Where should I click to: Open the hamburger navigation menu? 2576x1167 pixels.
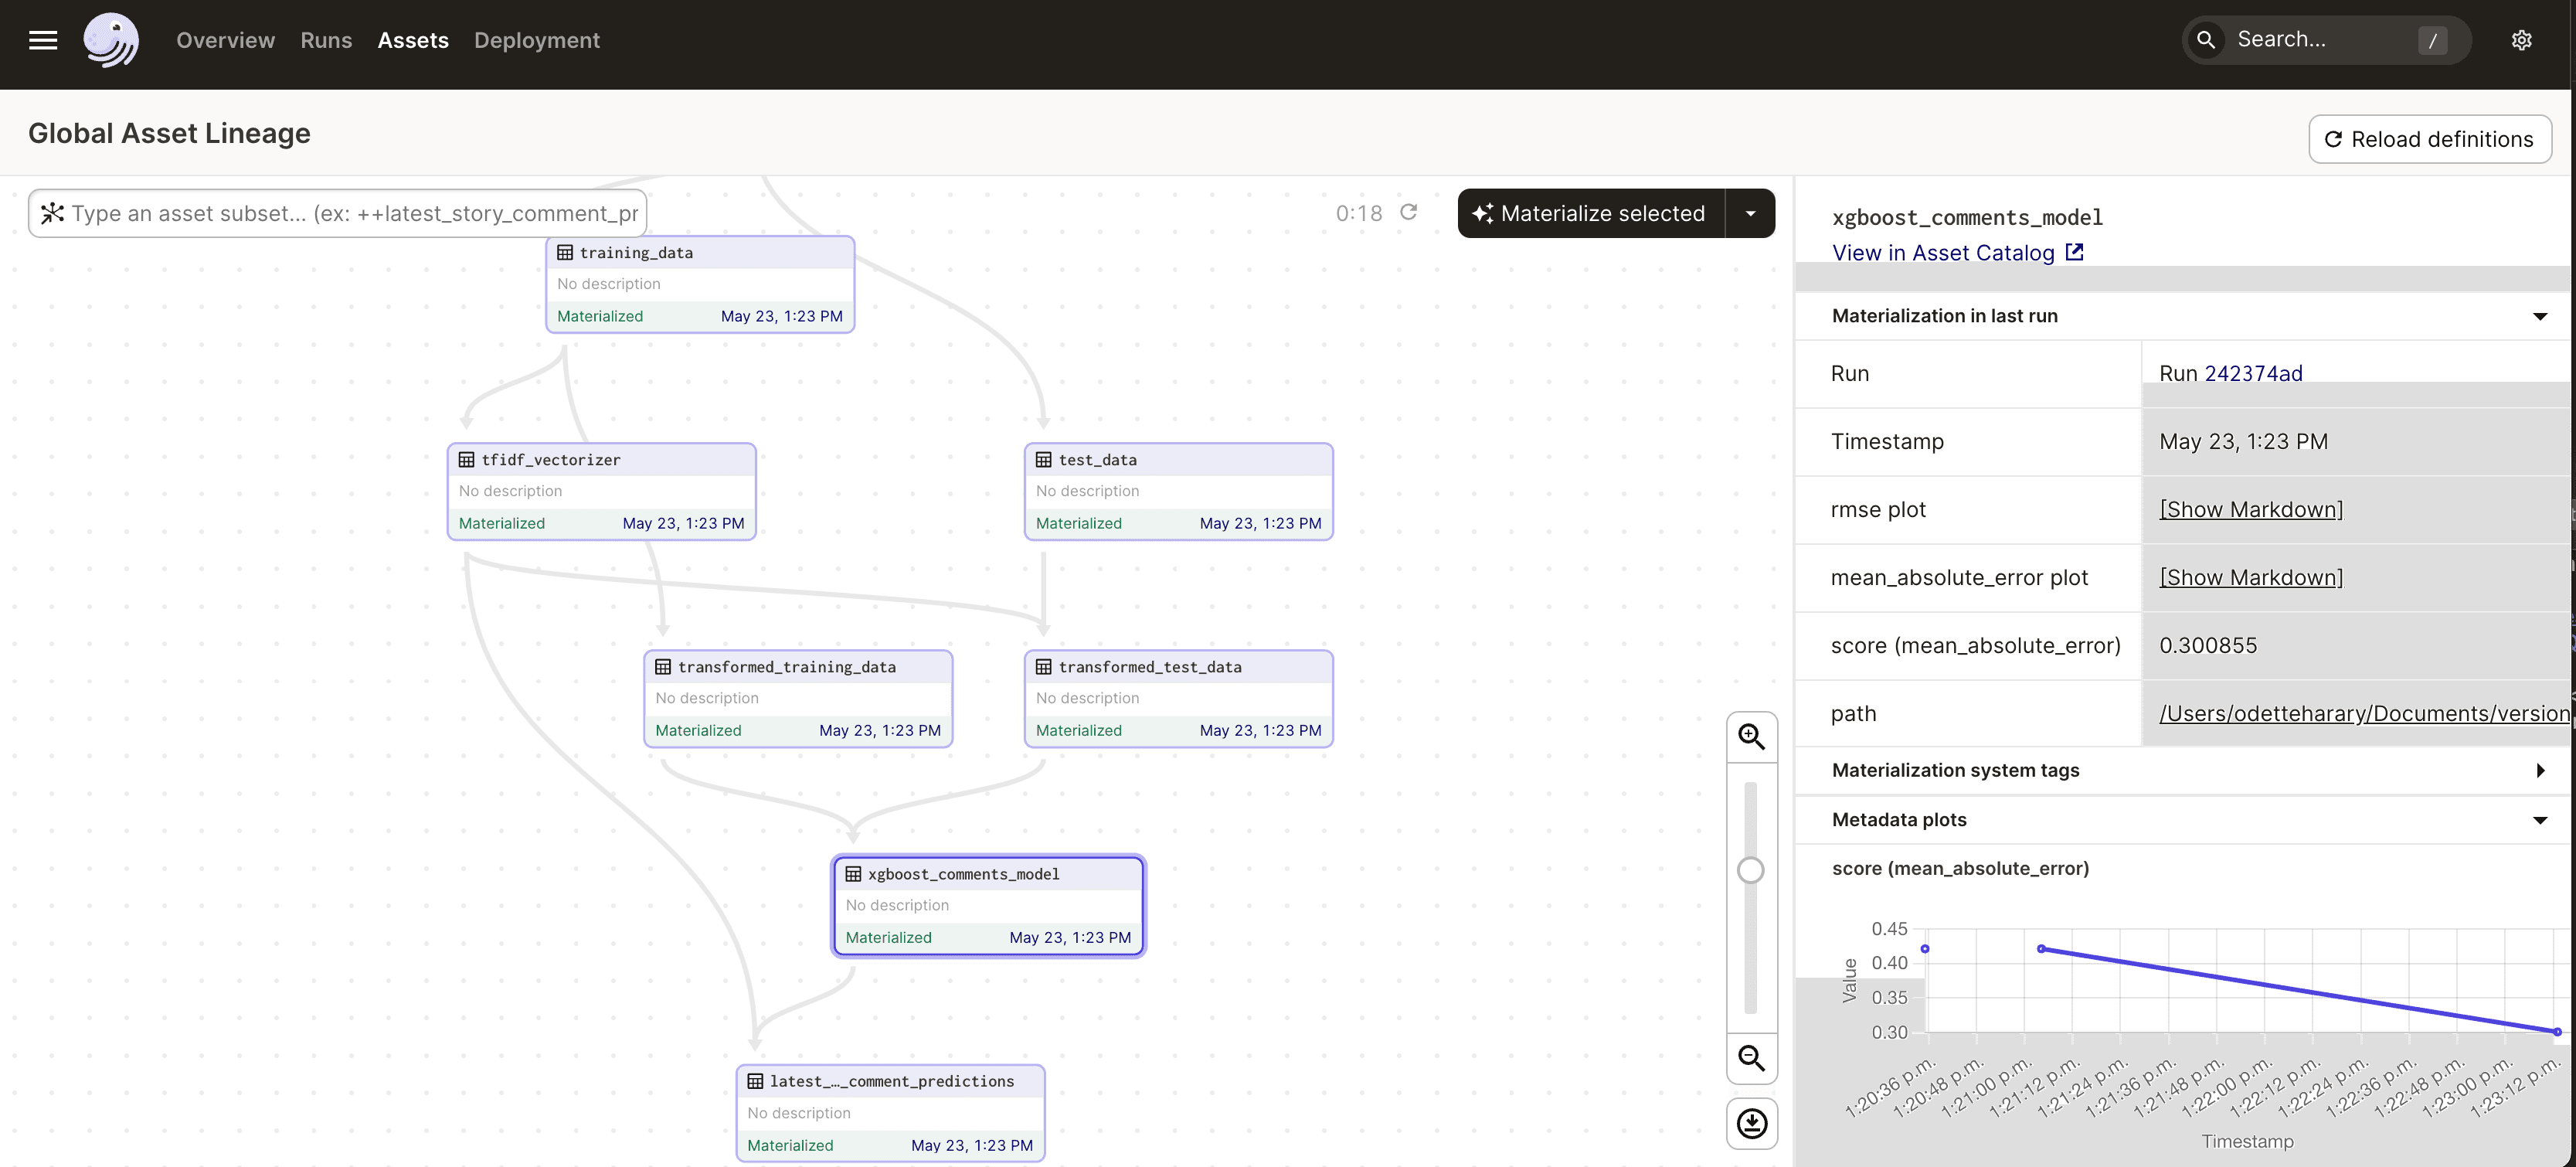(x=43, y=40)
